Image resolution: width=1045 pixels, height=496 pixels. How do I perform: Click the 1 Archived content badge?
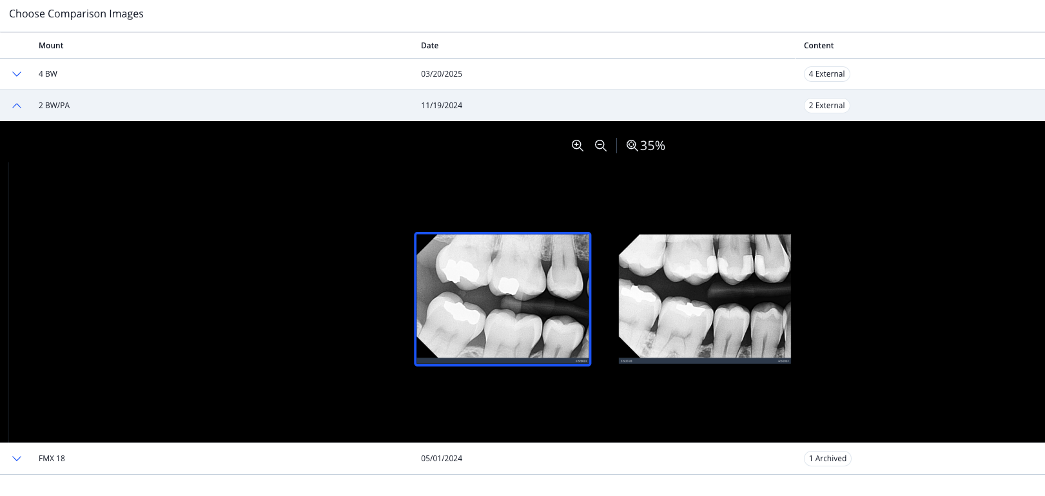click(828, 459)
